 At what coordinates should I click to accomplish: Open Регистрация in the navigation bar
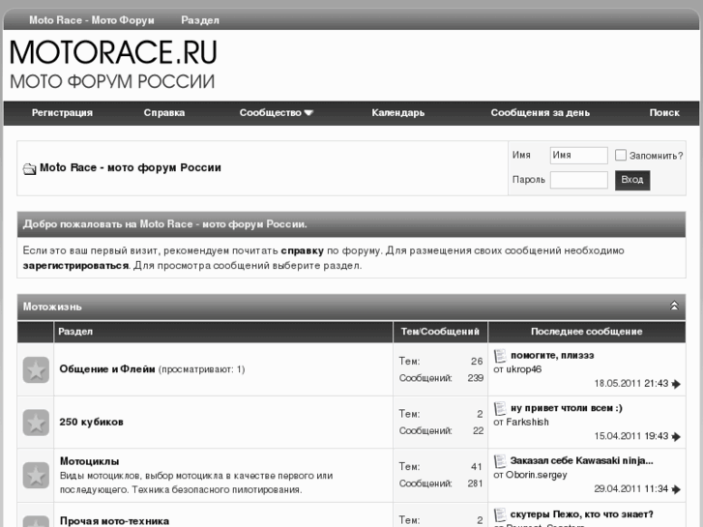(x=62, y=113)
